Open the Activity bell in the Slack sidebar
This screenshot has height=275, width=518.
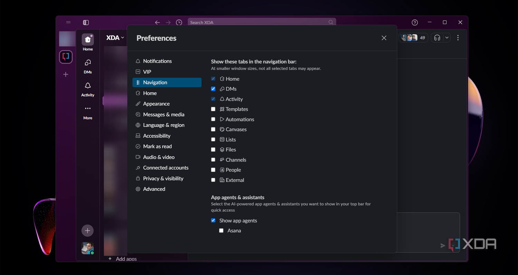pyautogui.click(x=88, y=89)
